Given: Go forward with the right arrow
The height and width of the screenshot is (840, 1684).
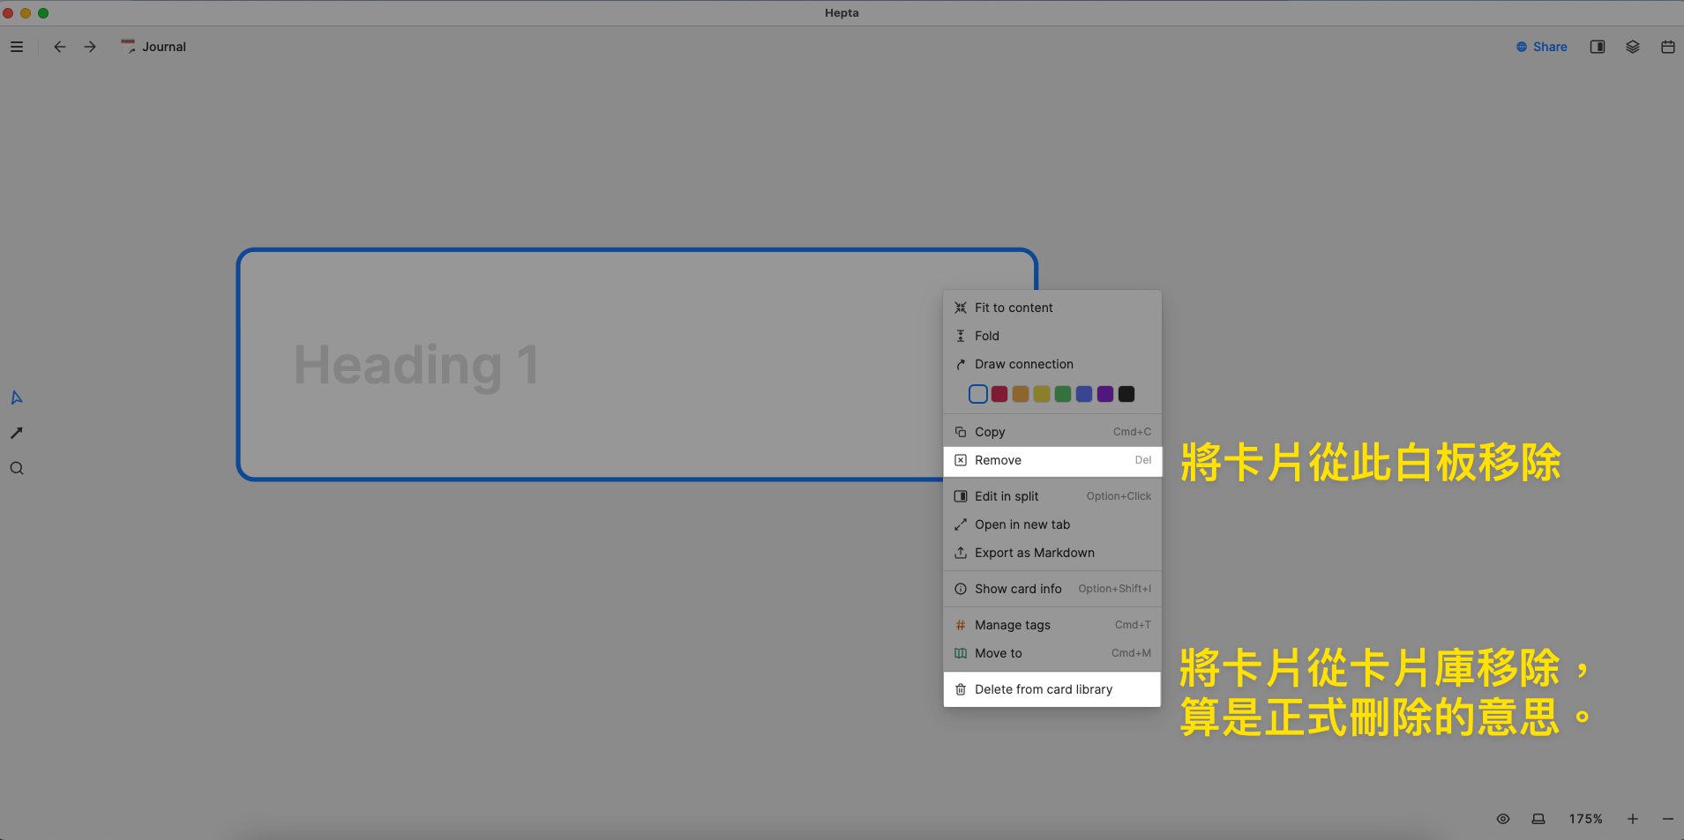Looking at the screenshot, I should [90, 47].
